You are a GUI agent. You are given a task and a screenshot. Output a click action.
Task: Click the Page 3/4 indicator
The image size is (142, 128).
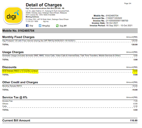pyautogui.click(x=128, y=3)
